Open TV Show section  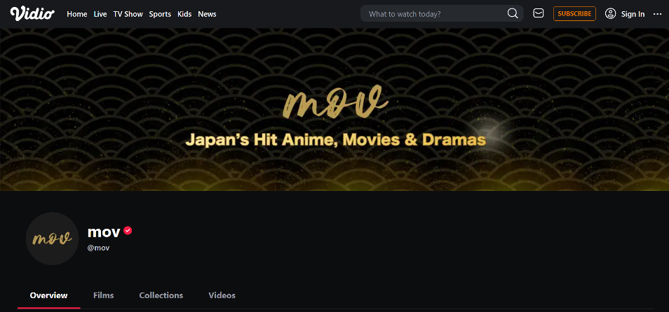tap(128, 14)
